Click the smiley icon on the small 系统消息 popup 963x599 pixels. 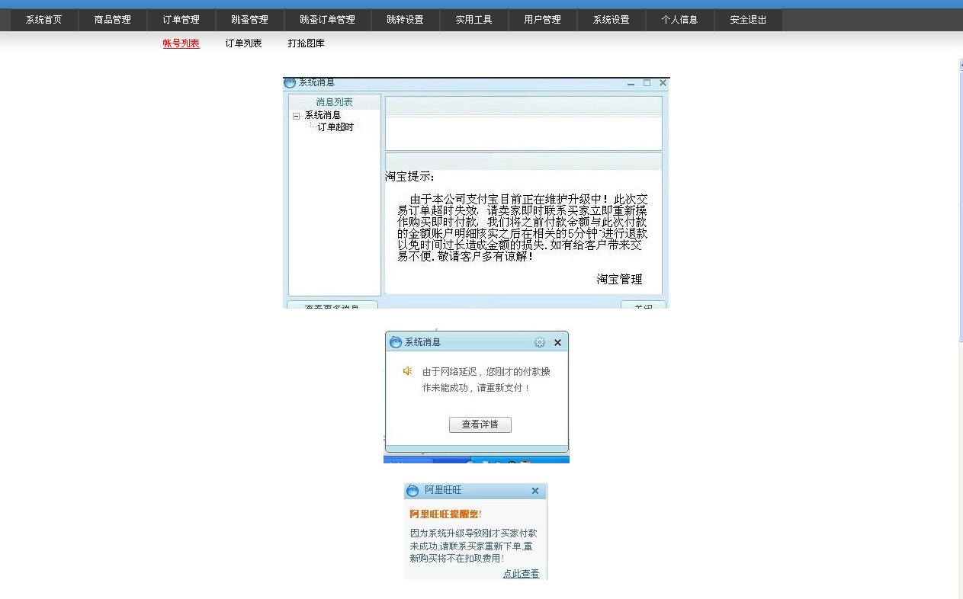[396, 342]
